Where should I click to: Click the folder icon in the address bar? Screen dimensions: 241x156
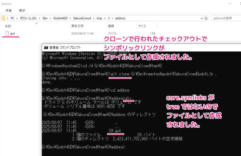pos(3,18)
